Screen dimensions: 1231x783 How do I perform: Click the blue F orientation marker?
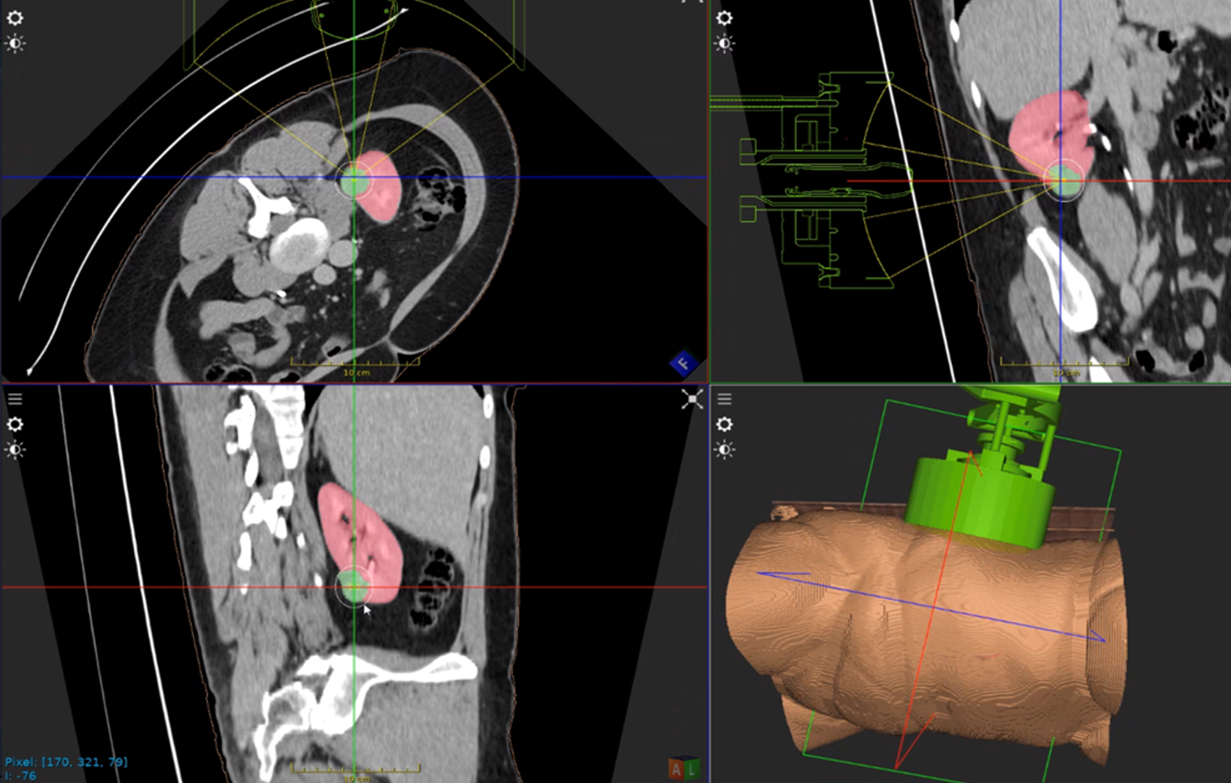click(683, 363)
